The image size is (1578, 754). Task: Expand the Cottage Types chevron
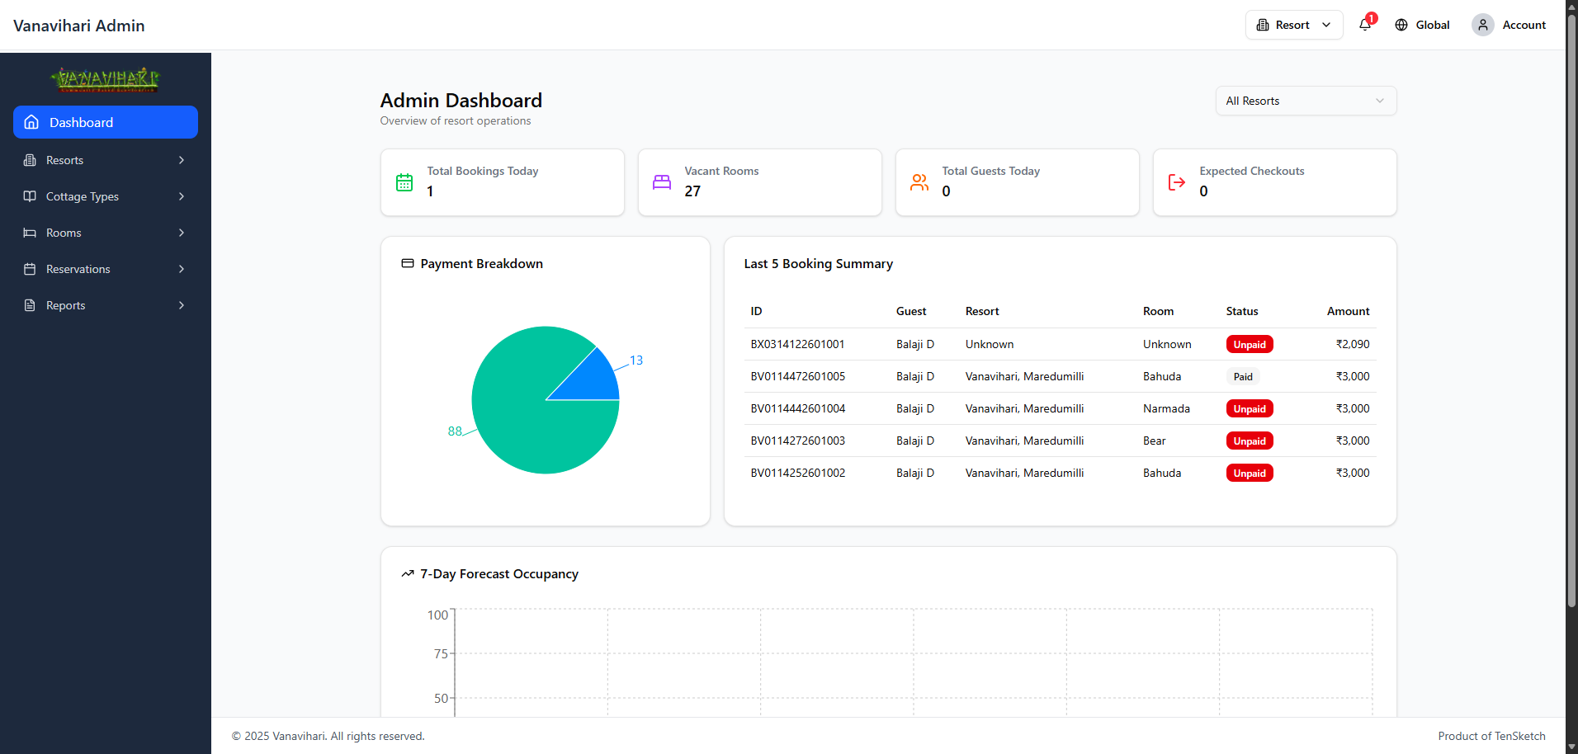point(182,196)
